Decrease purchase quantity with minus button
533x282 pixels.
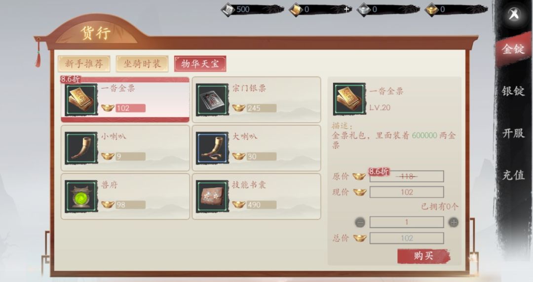pos(360,222)
